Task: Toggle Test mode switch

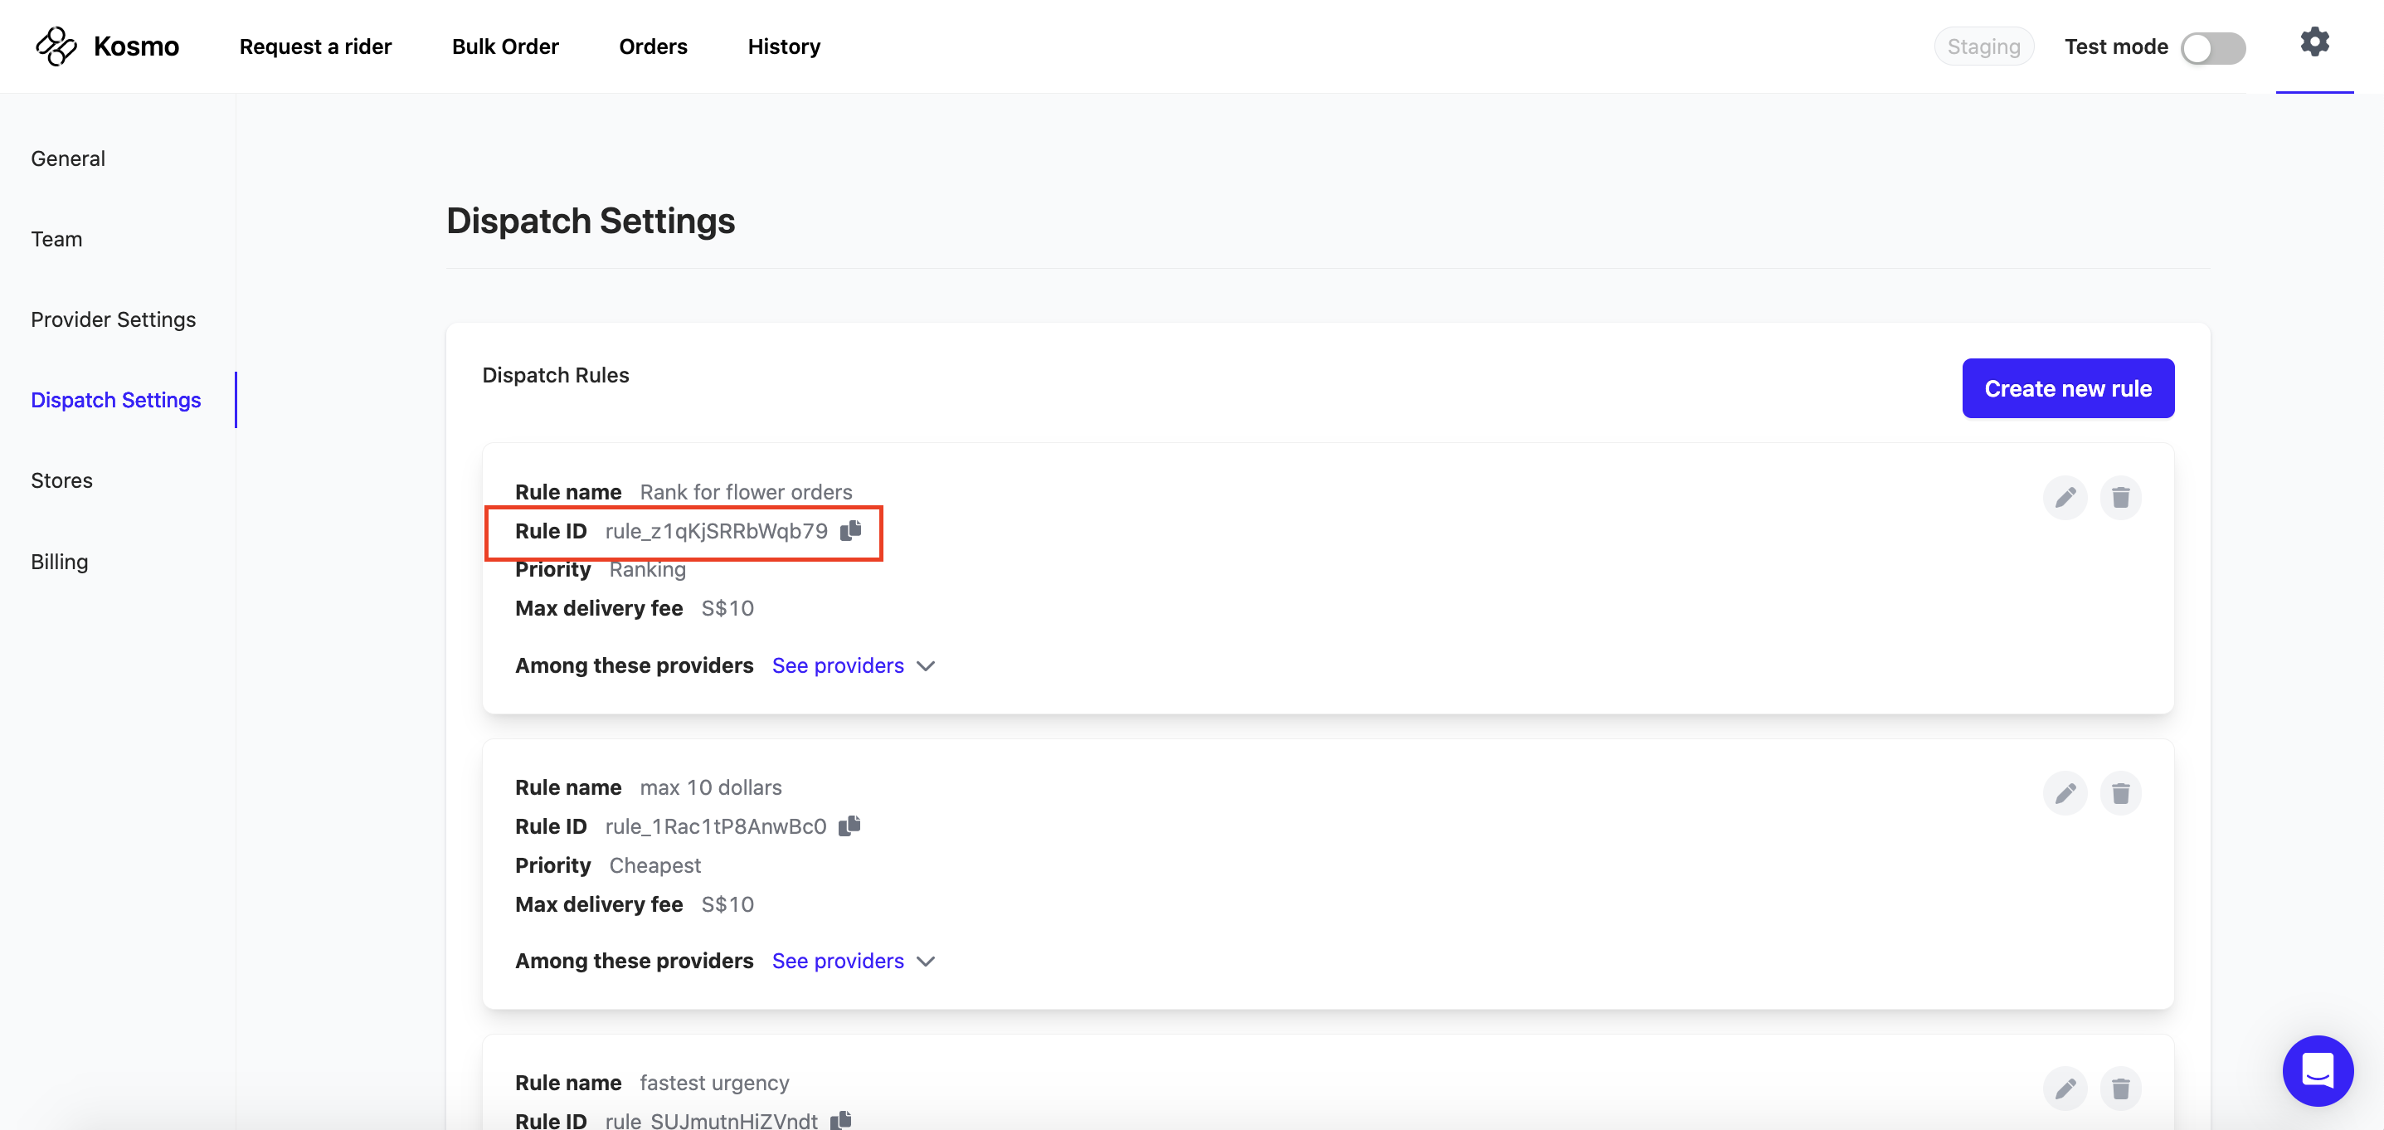Action: [2213, 48]
